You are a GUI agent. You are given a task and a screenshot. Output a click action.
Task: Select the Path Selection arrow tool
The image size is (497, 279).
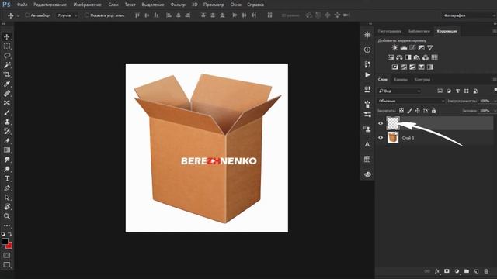[7, 198]
